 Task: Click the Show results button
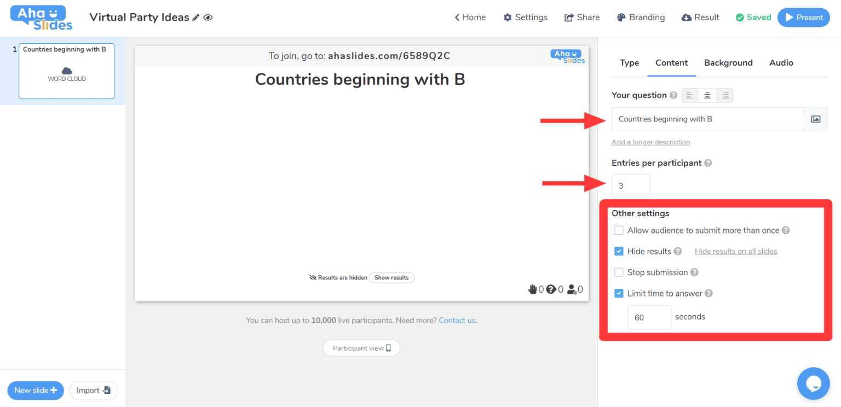pos(391,277)
